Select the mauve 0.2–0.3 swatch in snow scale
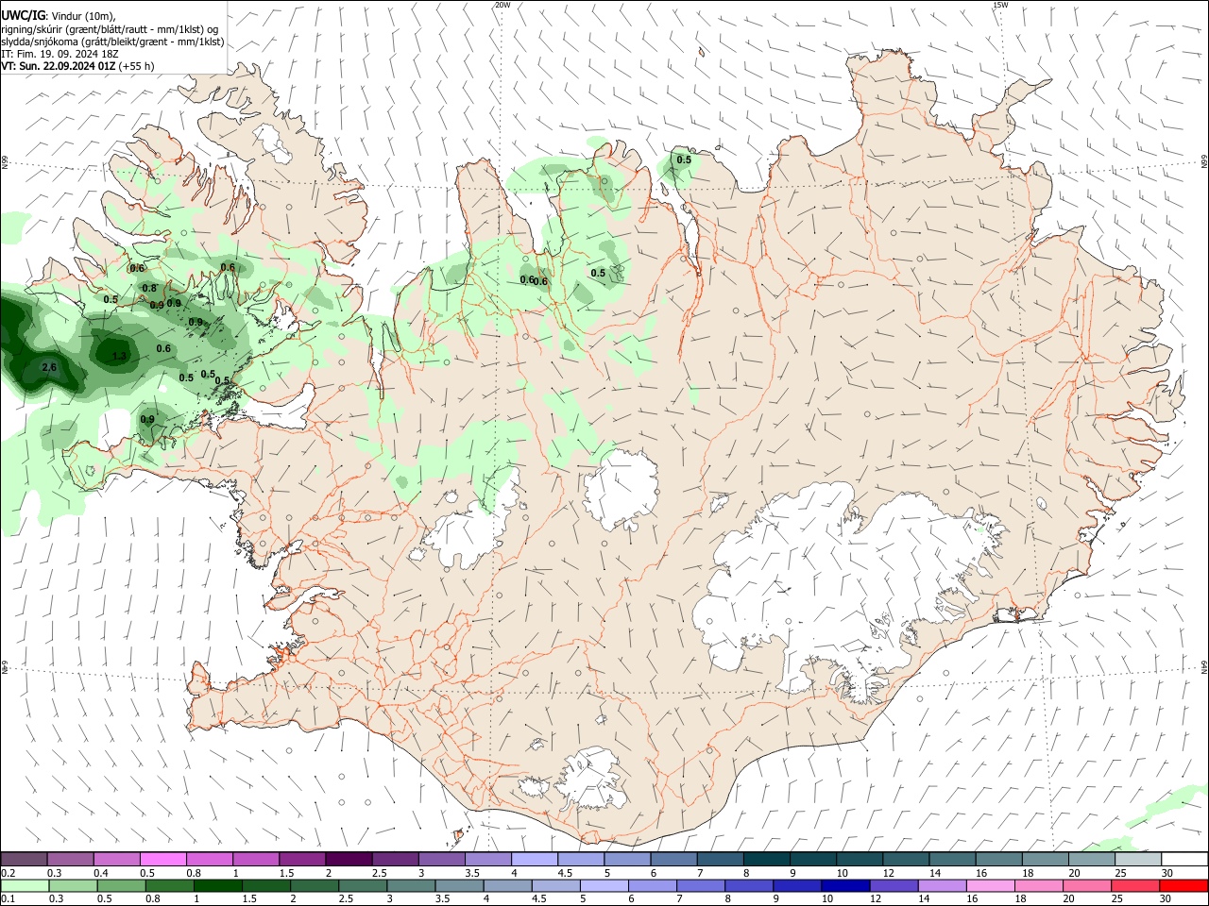This screenshot has width=1209, height=906. 24,859
